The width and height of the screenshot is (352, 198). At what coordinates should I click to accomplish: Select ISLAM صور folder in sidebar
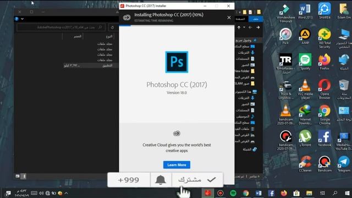(x=245, y=84)
